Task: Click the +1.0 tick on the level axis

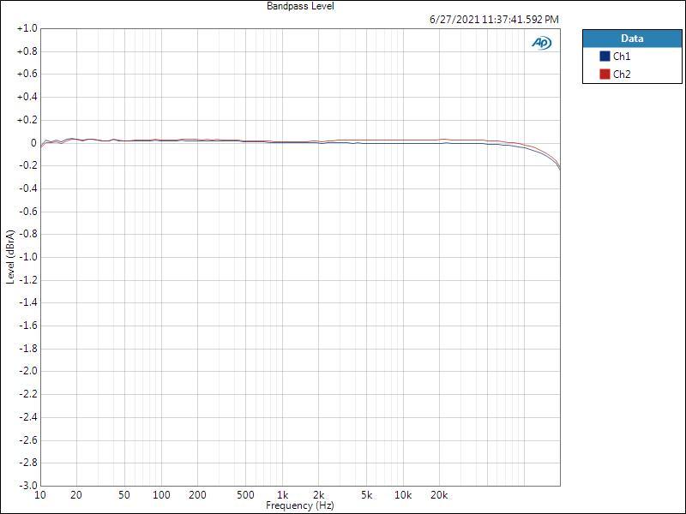Action: [x=27, y=28]
